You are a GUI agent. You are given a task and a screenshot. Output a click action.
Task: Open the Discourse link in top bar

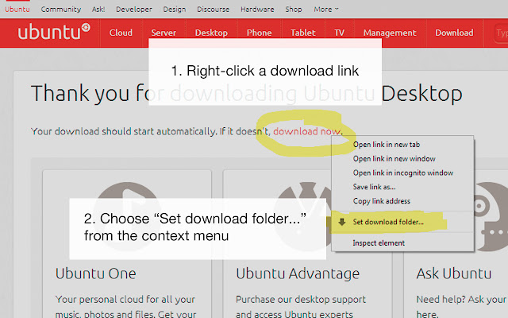(x=213, y=10)
